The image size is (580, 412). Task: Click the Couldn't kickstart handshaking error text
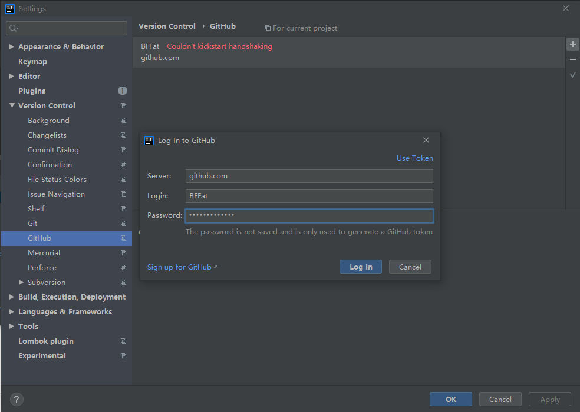(219, 46)
